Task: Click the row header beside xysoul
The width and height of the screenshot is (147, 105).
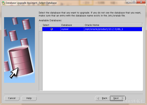Action: [41, 29]
